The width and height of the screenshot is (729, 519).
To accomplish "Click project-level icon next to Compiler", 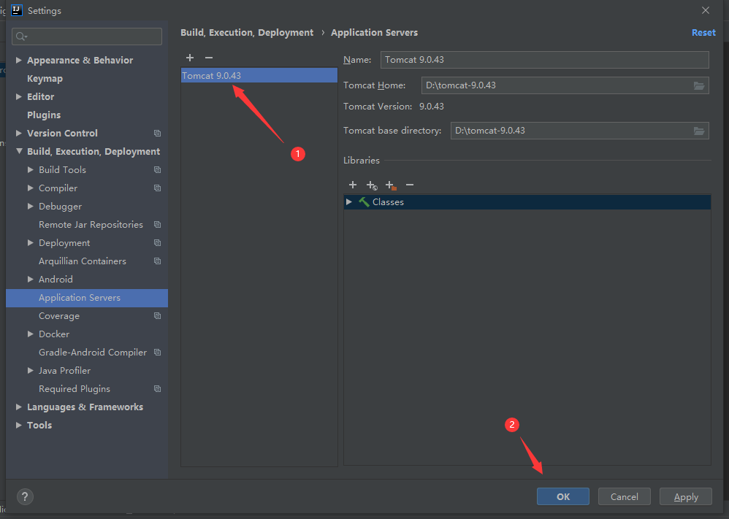I will click(x=158, y=188).
